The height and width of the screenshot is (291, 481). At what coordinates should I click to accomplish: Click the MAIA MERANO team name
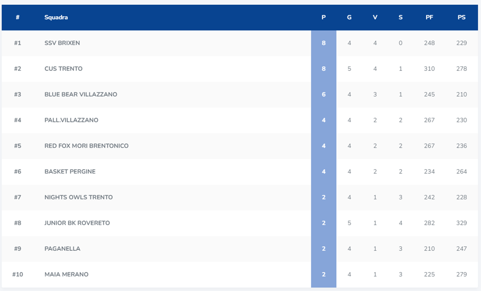pyautogui.click(x=66, y=274)
